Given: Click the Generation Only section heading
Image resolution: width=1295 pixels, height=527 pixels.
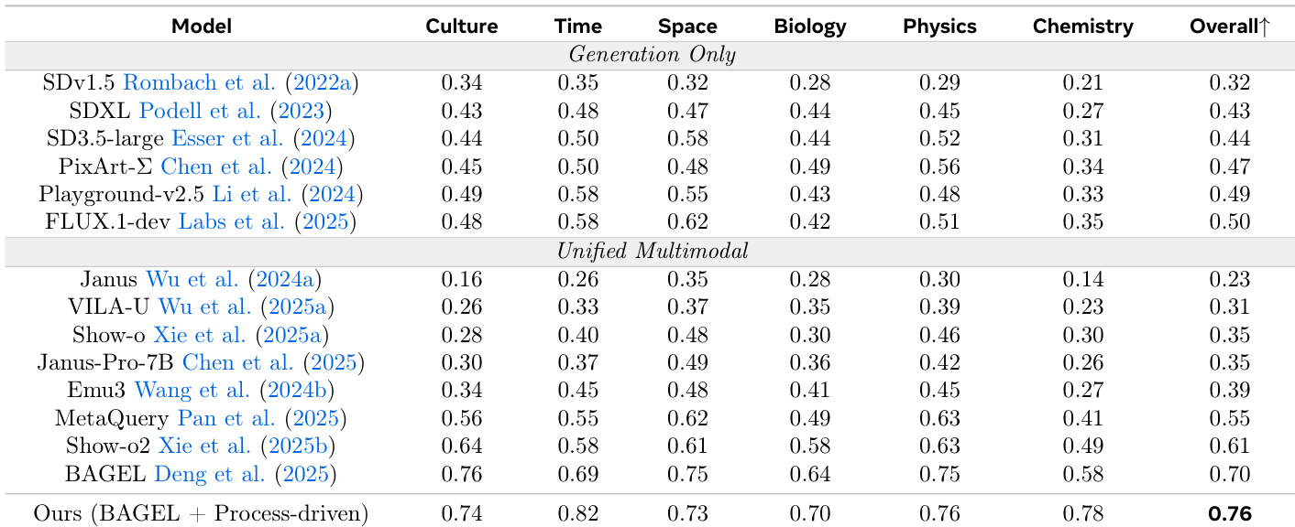Looking at the screenshot, I should tap(652, 55).
